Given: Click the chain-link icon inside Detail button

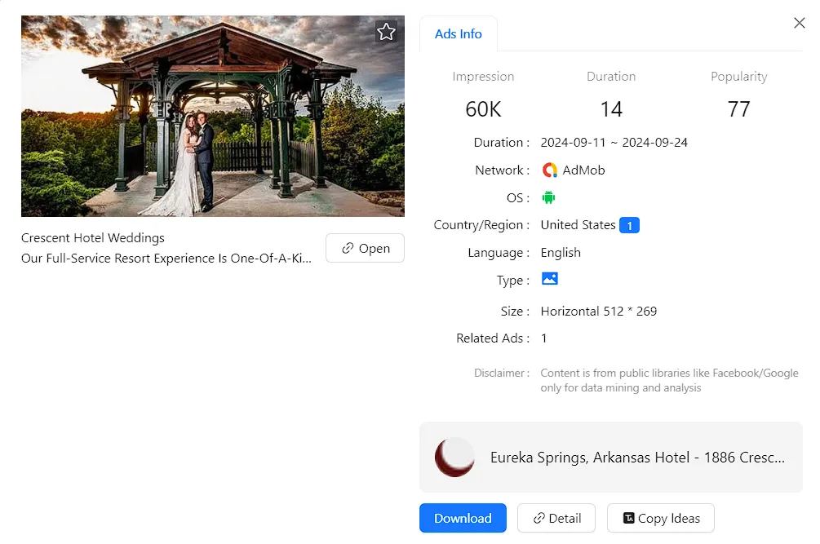Looking at the screenshot, I should click(x=539, y=519).
